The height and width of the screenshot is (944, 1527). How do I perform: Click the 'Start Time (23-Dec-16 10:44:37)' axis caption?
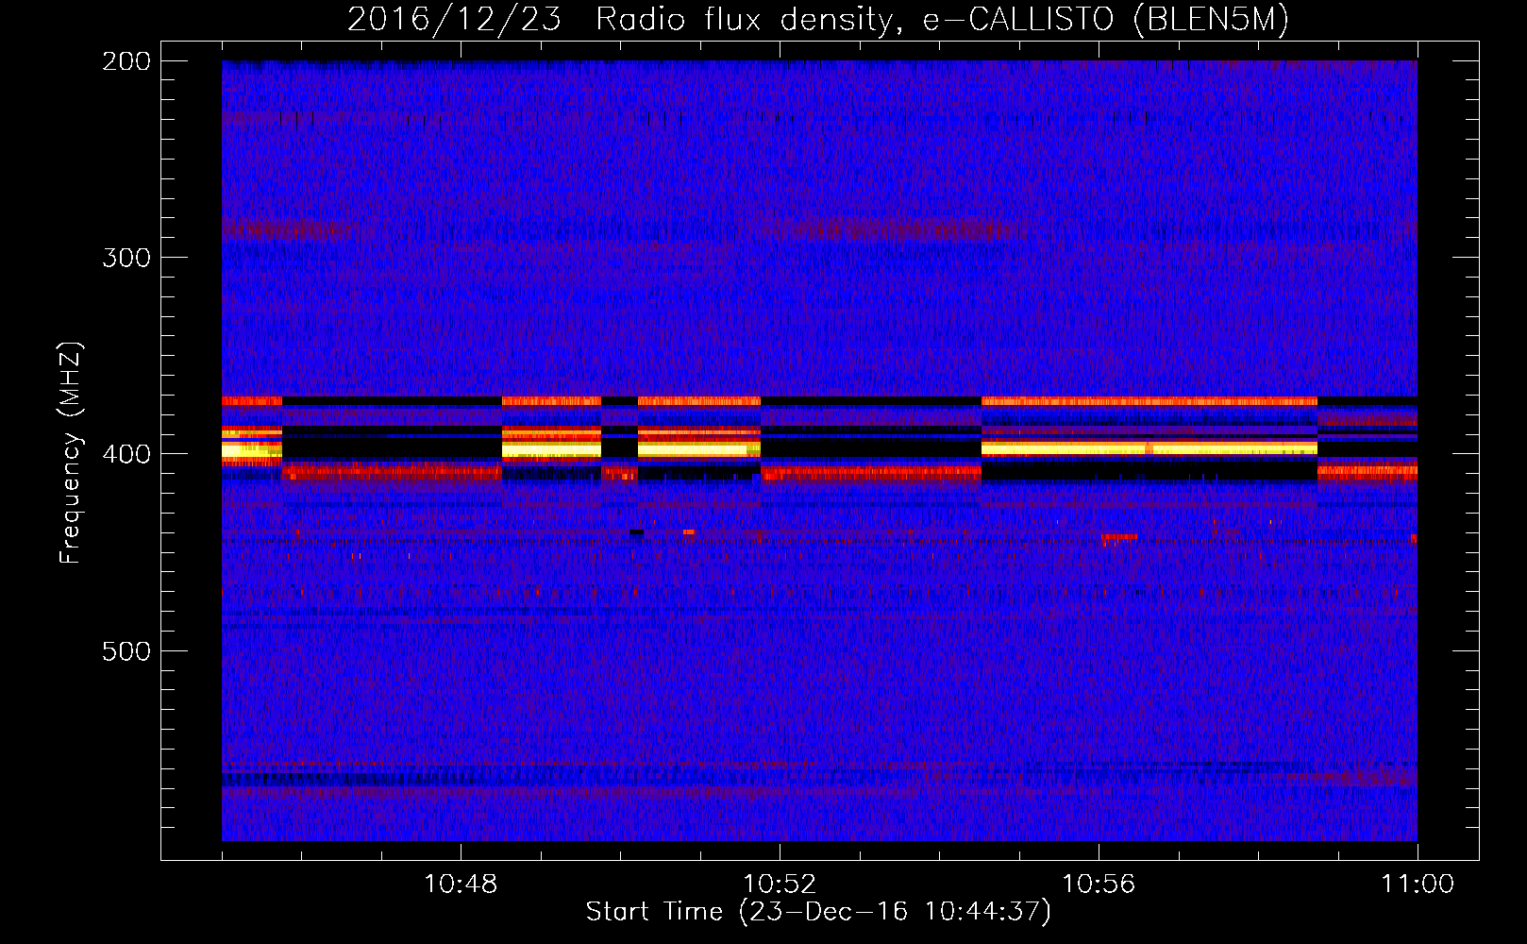[x=818, y=912]
